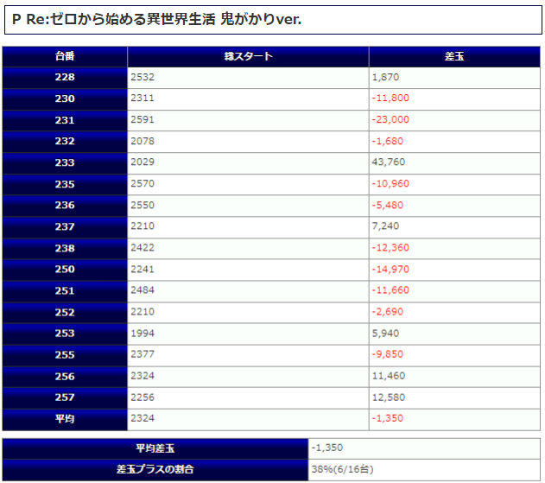Select machine number 253 cell

pyautogui.click(x=65, y=334)
